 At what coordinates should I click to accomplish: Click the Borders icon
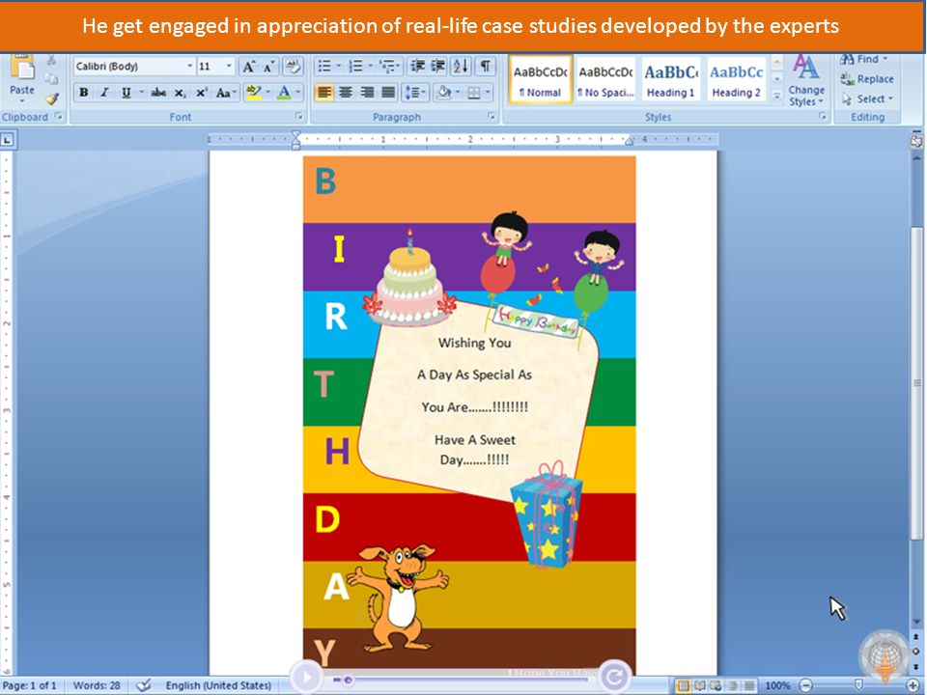coord(474,93)
